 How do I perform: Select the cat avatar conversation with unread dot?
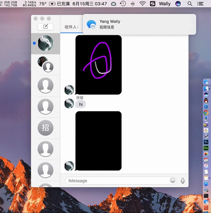pos(45,43)
